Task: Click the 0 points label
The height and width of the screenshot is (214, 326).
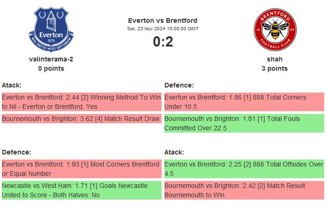Action: tap(51, 68)
